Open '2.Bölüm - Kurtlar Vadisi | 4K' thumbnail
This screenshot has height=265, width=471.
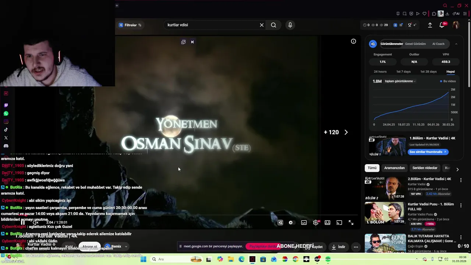click(385, 188)
